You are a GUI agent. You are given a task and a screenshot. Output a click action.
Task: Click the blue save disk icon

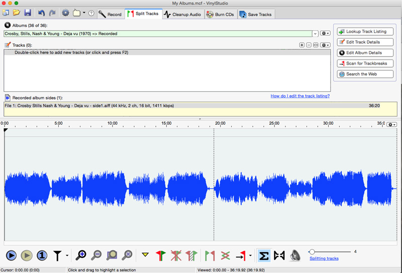(28, 13)
